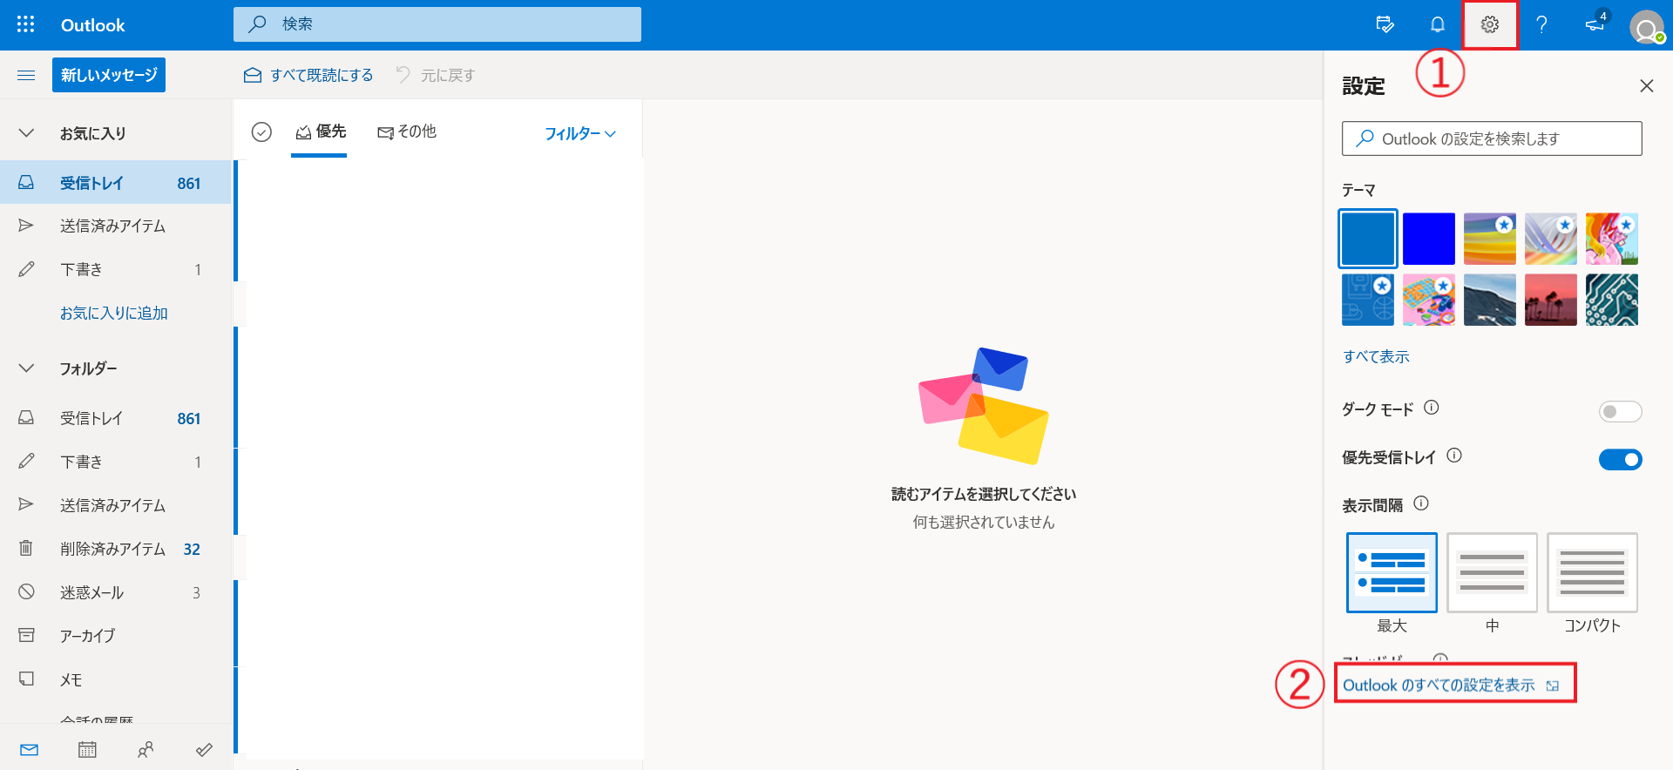This screenshot has width=1673, height=770.
Task: Open the フィルター dropdown
Action: pyautogui.click(x=580, y=133)
